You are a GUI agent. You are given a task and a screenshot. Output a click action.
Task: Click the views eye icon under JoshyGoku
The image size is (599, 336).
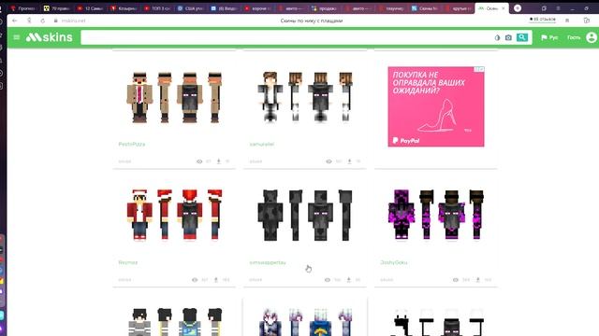point(456,280)
